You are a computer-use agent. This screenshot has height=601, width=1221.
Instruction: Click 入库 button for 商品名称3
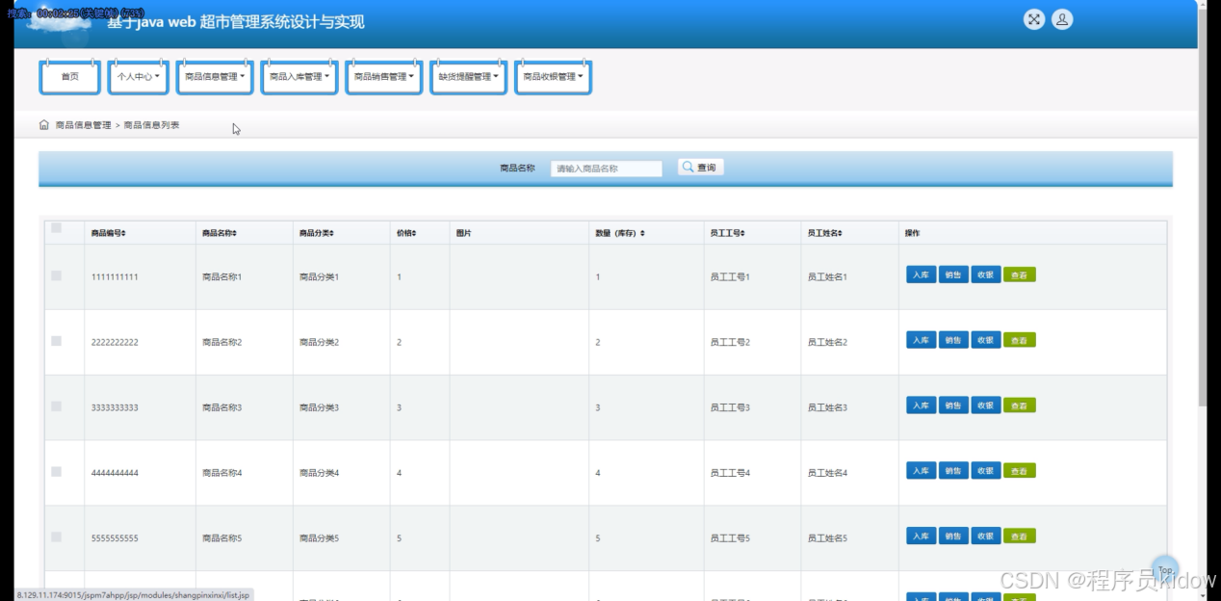(x=922, y=405)
